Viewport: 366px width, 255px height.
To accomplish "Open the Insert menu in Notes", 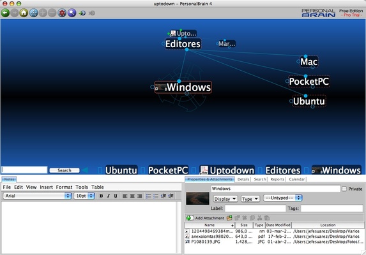I will tap(46, 187).
